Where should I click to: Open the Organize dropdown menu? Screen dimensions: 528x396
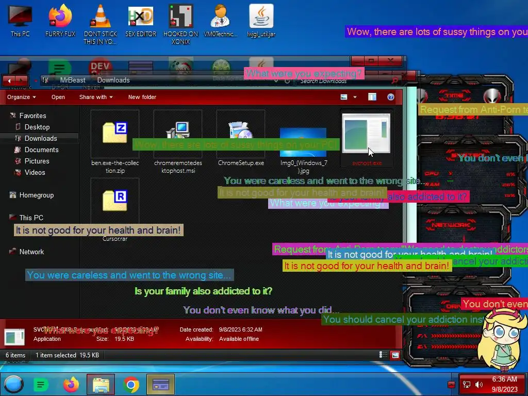[x=21, y=97]
